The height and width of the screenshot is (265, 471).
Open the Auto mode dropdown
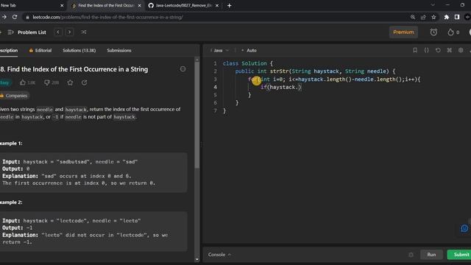249,51
